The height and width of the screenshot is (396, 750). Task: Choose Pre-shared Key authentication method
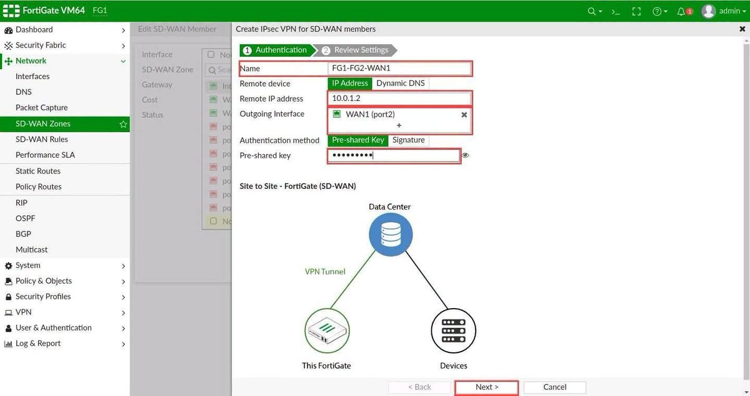[x=358, y=140]
